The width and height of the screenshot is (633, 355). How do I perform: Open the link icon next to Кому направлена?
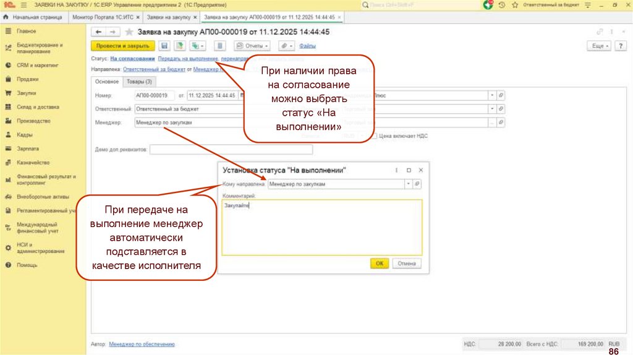click(417, 184)
